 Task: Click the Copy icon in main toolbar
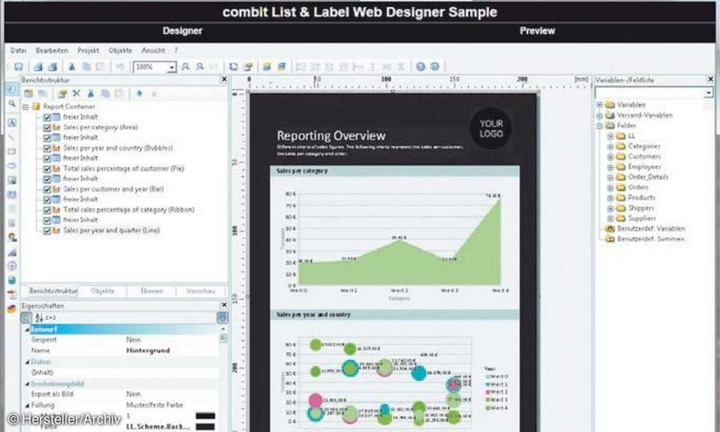86,67
